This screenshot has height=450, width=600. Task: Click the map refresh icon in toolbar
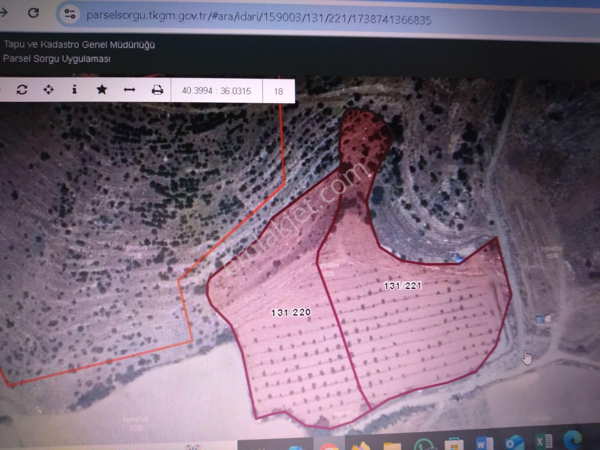tap(22, 90)
